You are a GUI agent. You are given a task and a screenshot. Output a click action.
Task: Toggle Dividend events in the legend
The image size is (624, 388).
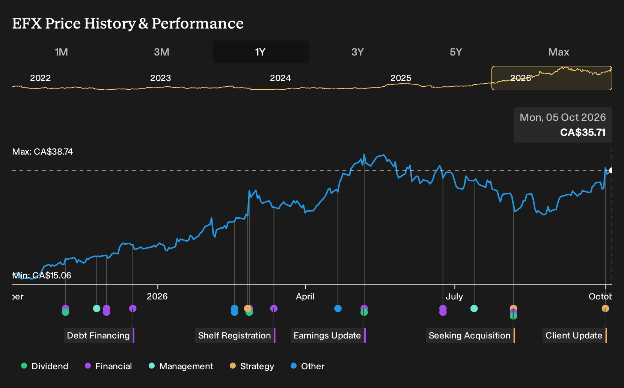[45, 366]
